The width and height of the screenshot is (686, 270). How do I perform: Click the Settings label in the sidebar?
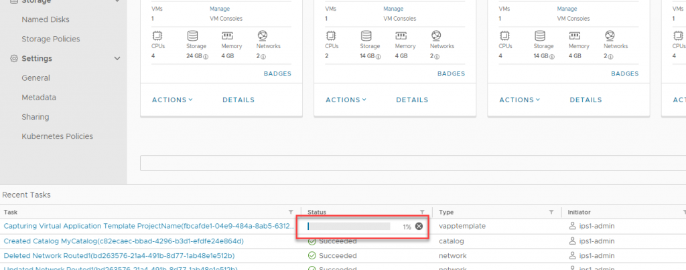coord(37,58)
